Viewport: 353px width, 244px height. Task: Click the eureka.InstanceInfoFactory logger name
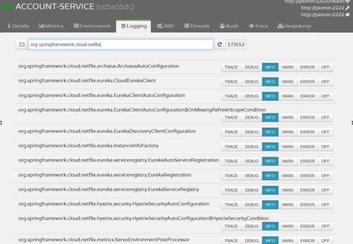[89, 145]
